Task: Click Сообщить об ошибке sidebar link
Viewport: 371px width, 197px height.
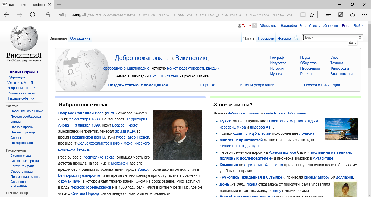Action: (x=27, y=111)
